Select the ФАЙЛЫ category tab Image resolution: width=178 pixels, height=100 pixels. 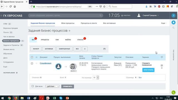point(68,40)
